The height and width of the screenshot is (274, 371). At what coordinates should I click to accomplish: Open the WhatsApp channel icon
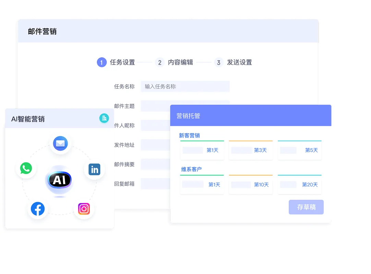pos(26,168)
